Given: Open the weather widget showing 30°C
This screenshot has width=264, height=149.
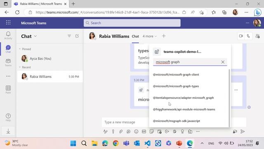Looking at the screenshot, I should (x=16, y=143).
